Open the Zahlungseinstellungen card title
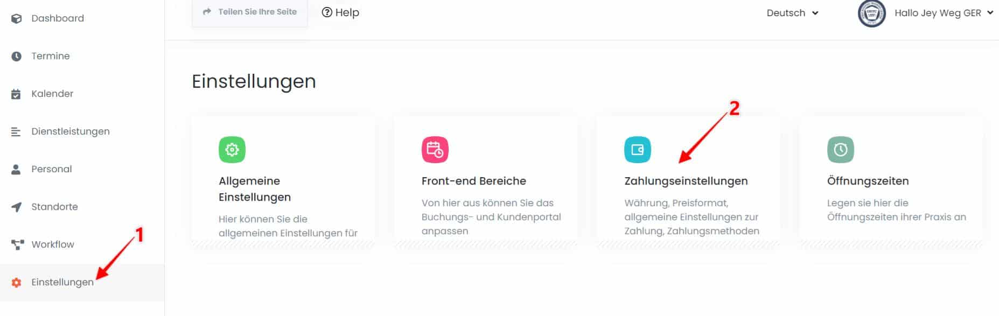The width and height of the screenshot is (999, 316). click(x=686, y=181)
